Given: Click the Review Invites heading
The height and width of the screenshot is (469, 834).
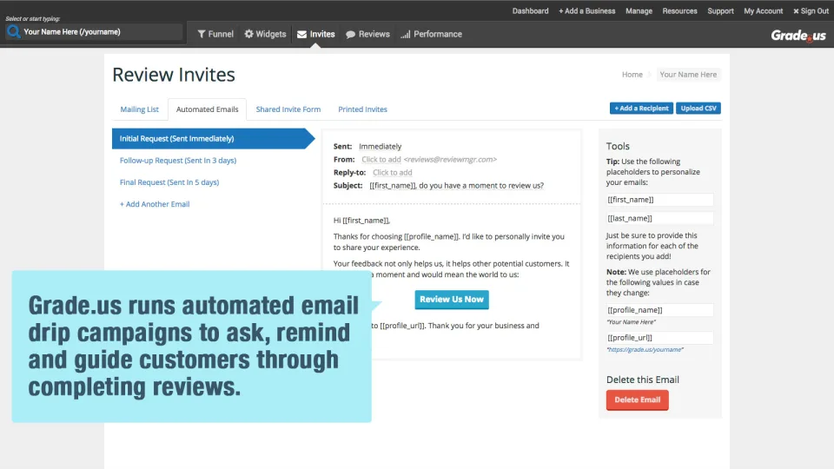Looking at the screenshot, I should pyautogui.click(x=174, y=75).
